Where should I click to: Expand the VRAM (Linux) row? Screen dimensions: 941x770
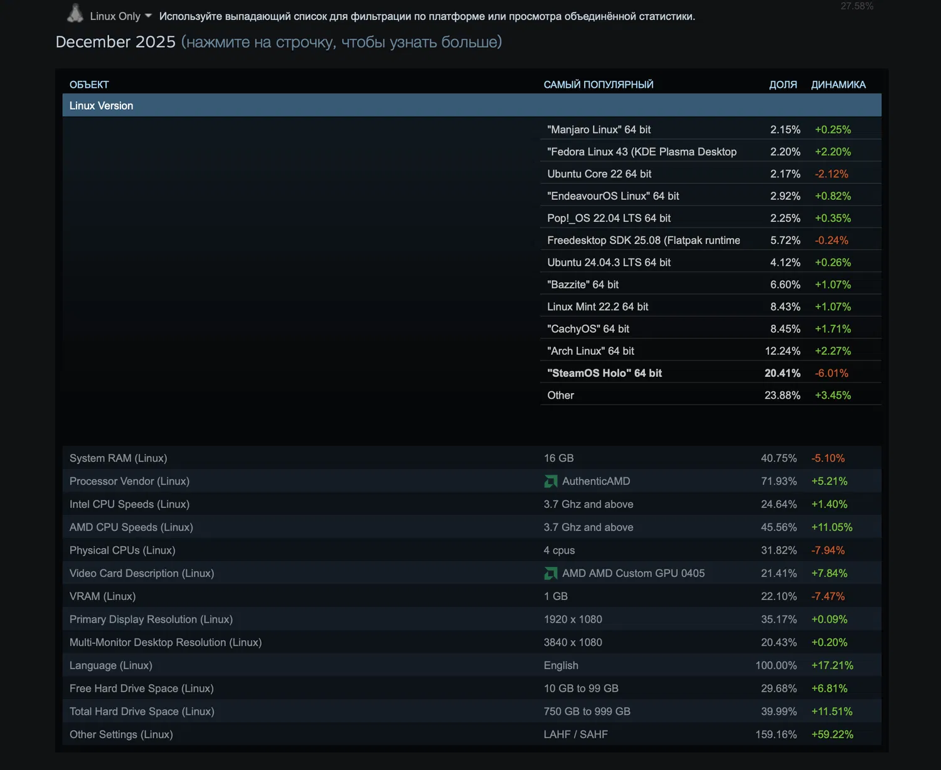pos(472,596)
